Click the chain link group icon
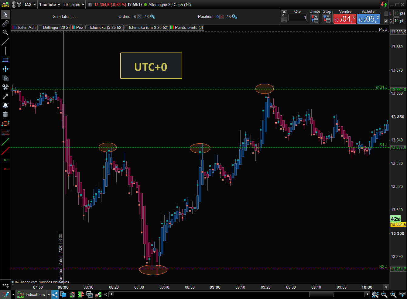Screen dimensions: 407x299 [14, 5]
